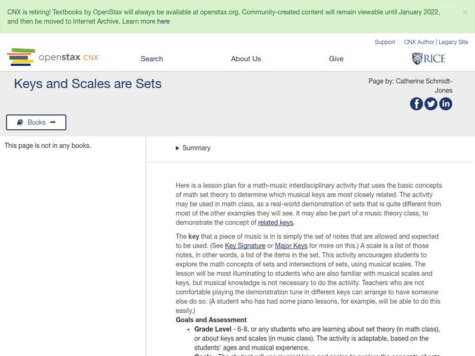
Task: Share page on LinkedIn icon
Action: [x=446, y=104]
